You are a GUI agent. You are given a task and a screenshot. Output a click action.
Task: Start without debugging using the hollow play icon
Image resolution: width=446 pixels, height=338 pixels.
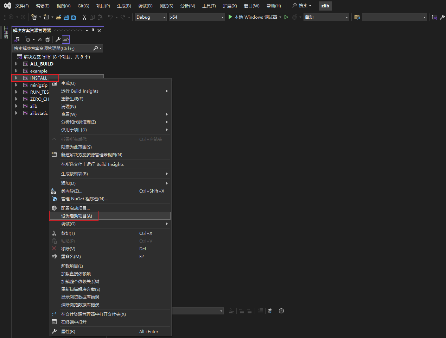(286, 17)
